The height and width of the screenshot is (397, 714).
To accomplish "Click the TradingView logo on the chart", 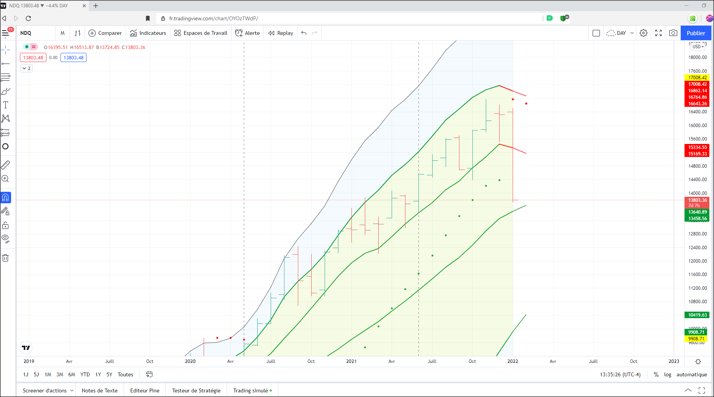I will click(x=26, y=348).
